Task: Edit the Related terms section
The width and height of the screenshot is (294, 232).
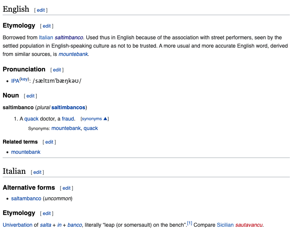Action: 49,142
